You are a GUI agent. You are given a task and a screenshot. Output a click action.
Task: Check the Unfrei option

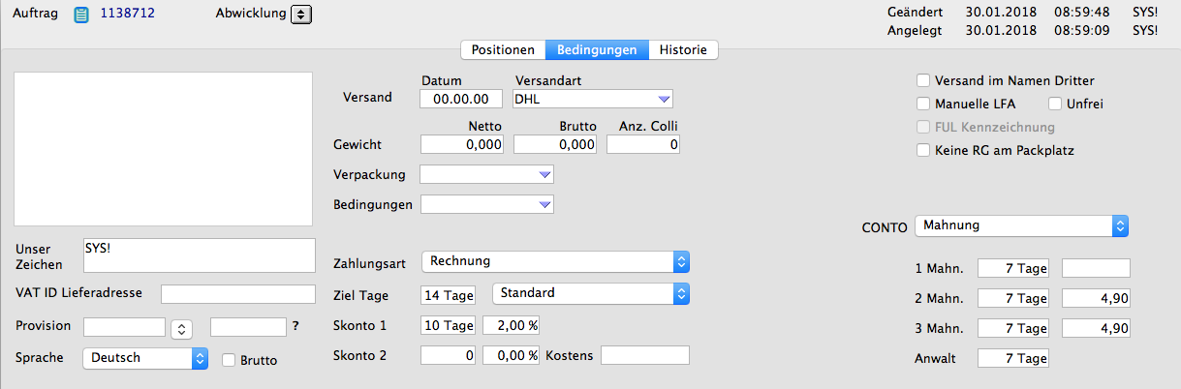(1055, 104)
